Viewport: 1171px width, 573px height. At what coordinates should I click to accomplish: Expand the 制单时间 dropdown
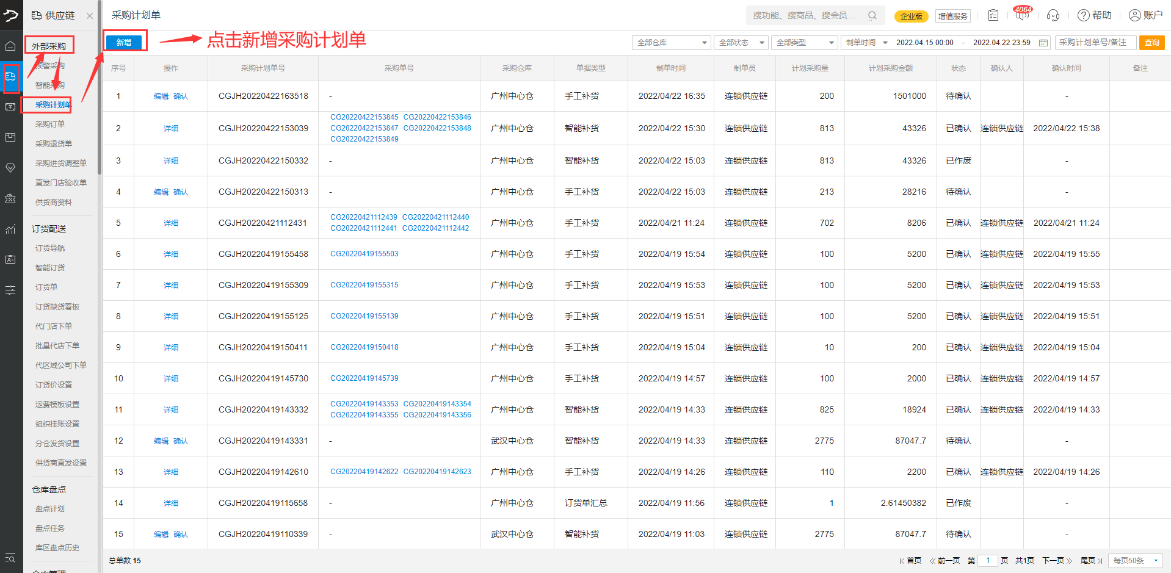click(x=866, y=43)
